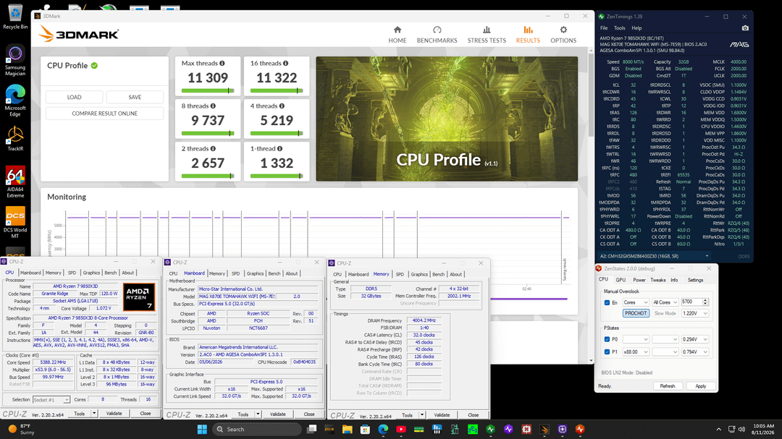Select the Samsung Magician desktop icon

[15, 61]
